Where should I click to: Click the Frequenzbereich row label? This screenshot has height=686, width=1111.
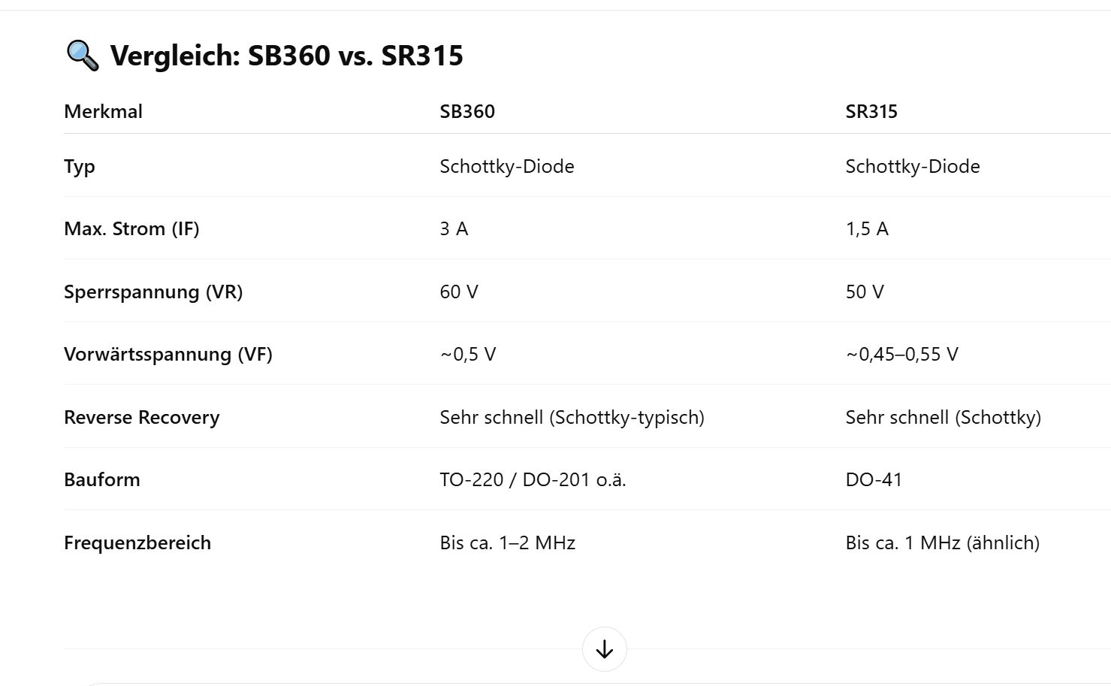(137, 543)
